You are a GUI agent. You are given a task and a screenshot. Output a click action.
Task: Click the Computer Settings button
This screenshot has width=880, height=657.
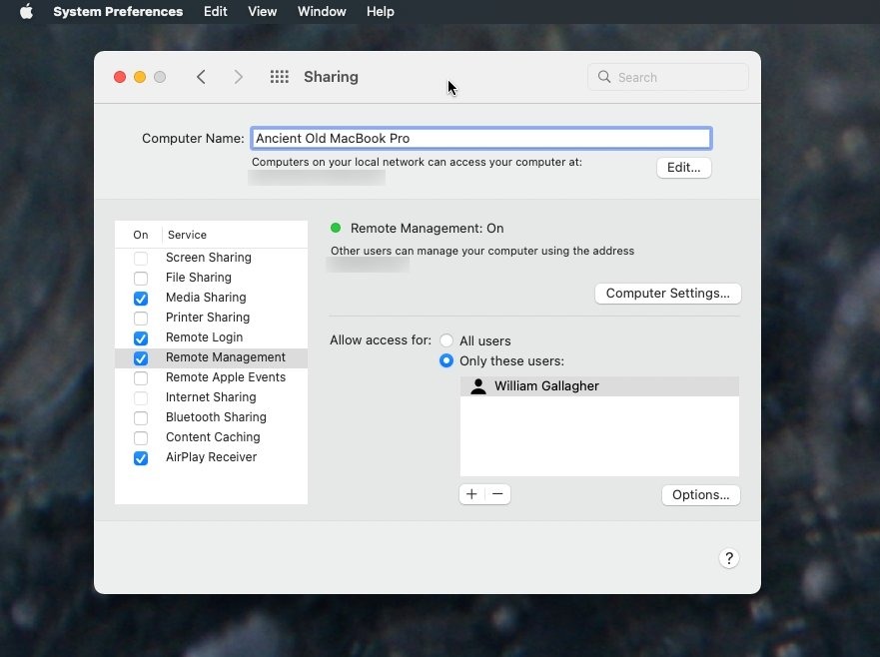click(x=667, y=294)
